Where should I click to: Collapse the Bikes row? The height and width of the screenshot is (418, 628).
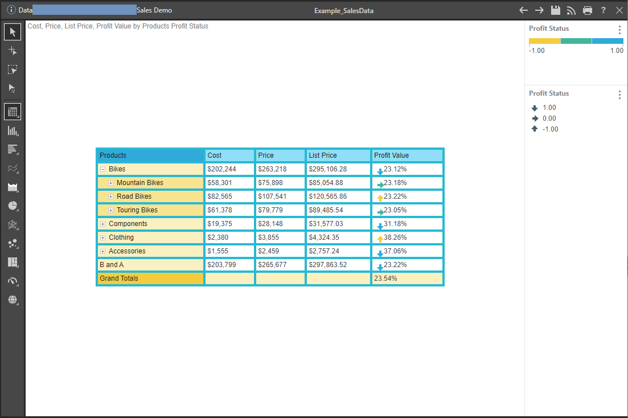click(102, 169)
